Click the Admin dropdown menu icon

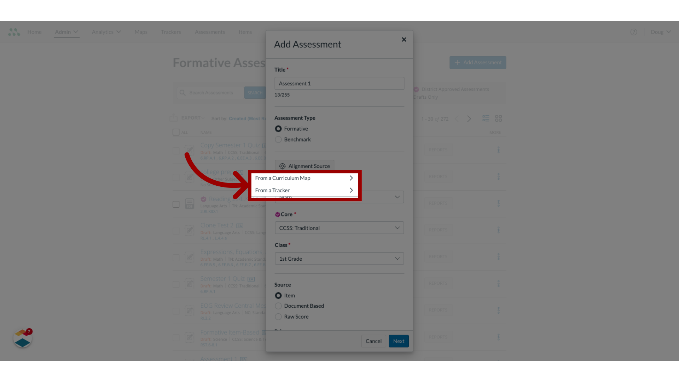(x=75, y=32)
